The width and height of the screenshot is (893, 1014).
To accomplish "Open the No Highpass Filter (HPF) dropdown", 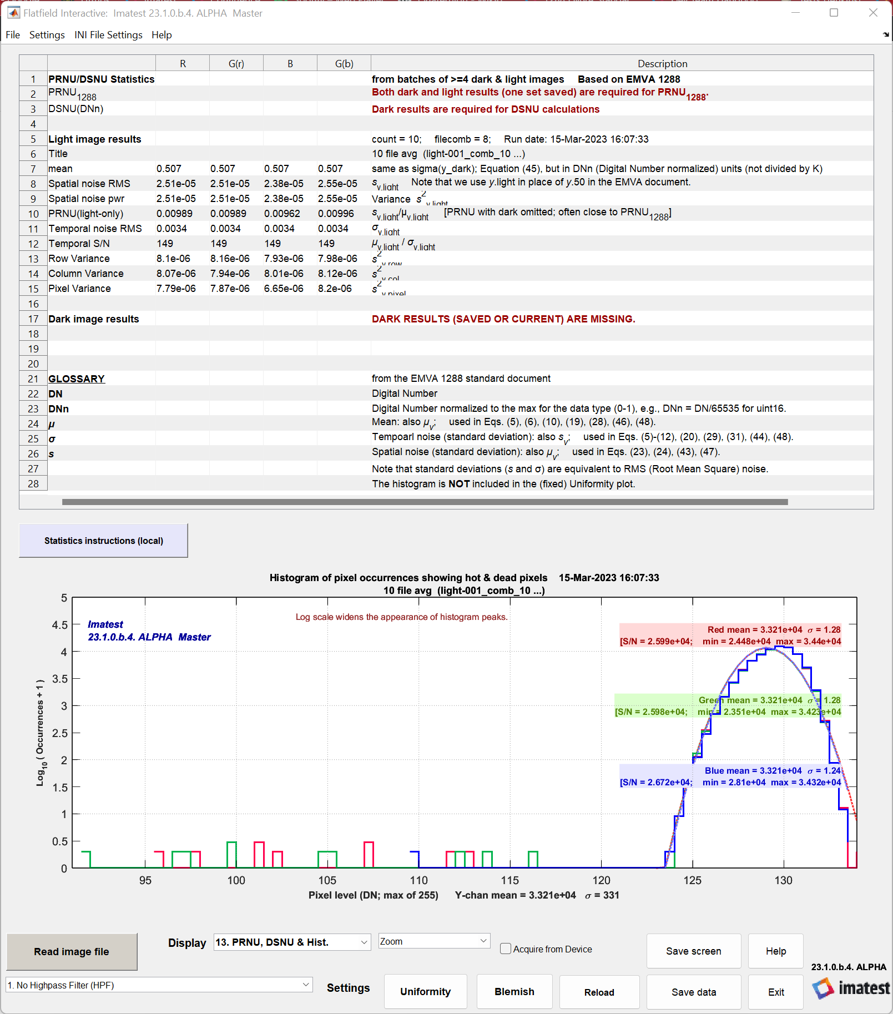I will [159, 985].
